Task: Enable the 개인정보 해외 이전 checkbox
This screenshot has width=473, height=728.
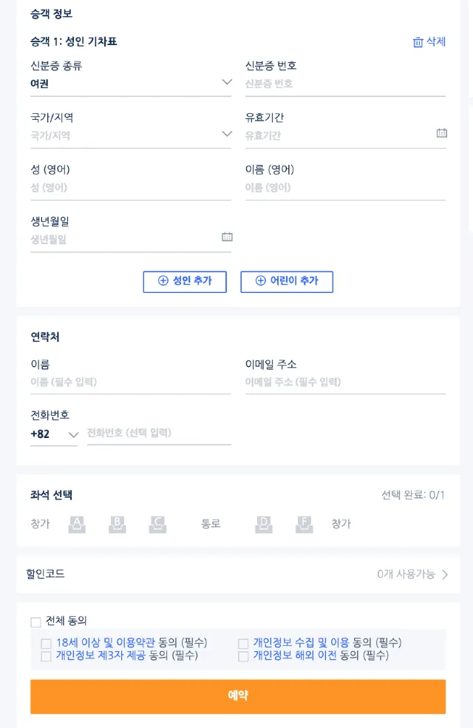Action: [x=243, y=656]
